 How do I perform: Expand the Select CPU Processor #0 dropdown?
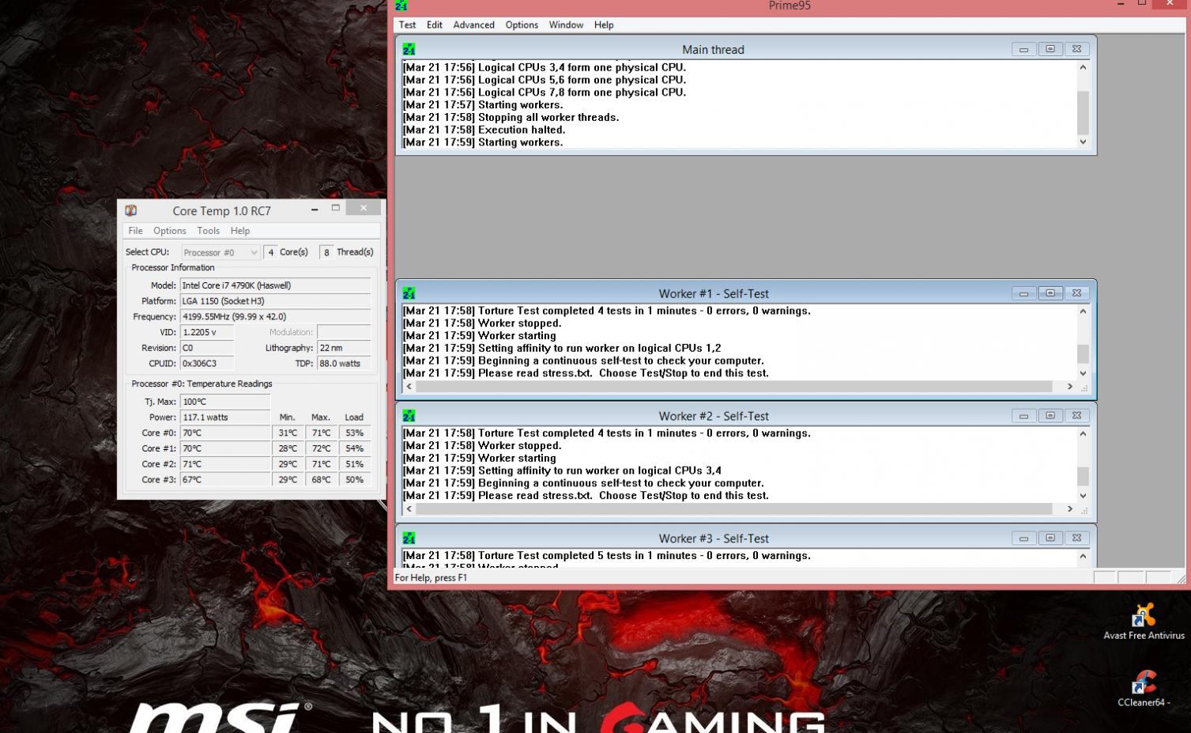pyautogui.click(x=220, y=252)
